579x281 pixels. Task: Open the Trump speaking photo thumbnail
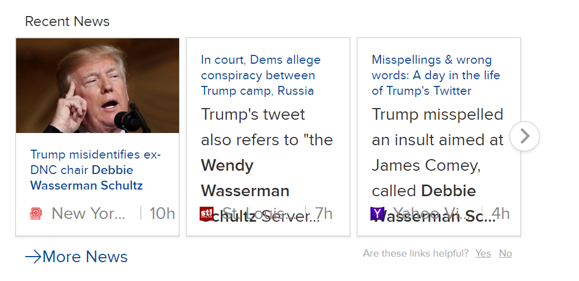coord(98,85)
